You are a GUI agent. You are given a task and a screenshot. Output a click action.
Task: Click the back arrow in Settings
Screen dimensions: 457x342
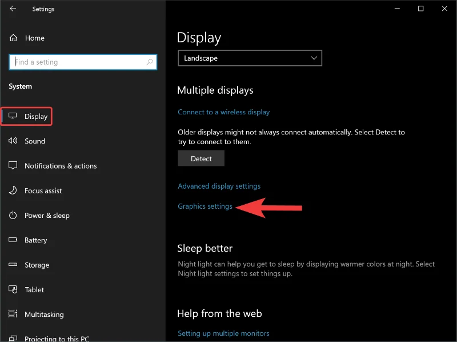coord(13,9)
